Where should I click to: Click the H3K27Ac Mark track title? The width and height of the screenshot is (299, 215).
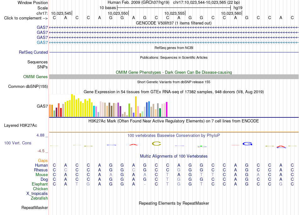pyautogui.click(x=174, y=121)
